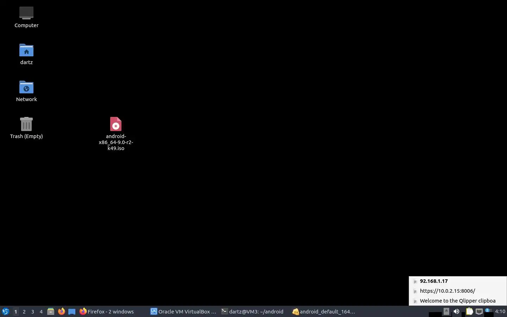Select the dartz home folder icon
This screenshot has height=317, width=507.
26,54
